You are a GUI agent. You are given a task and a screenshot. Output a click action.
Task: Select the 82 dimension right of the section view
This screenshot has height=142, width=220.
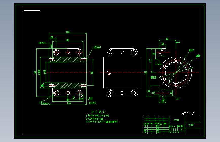pyautogui.click(x=92, y=73)
